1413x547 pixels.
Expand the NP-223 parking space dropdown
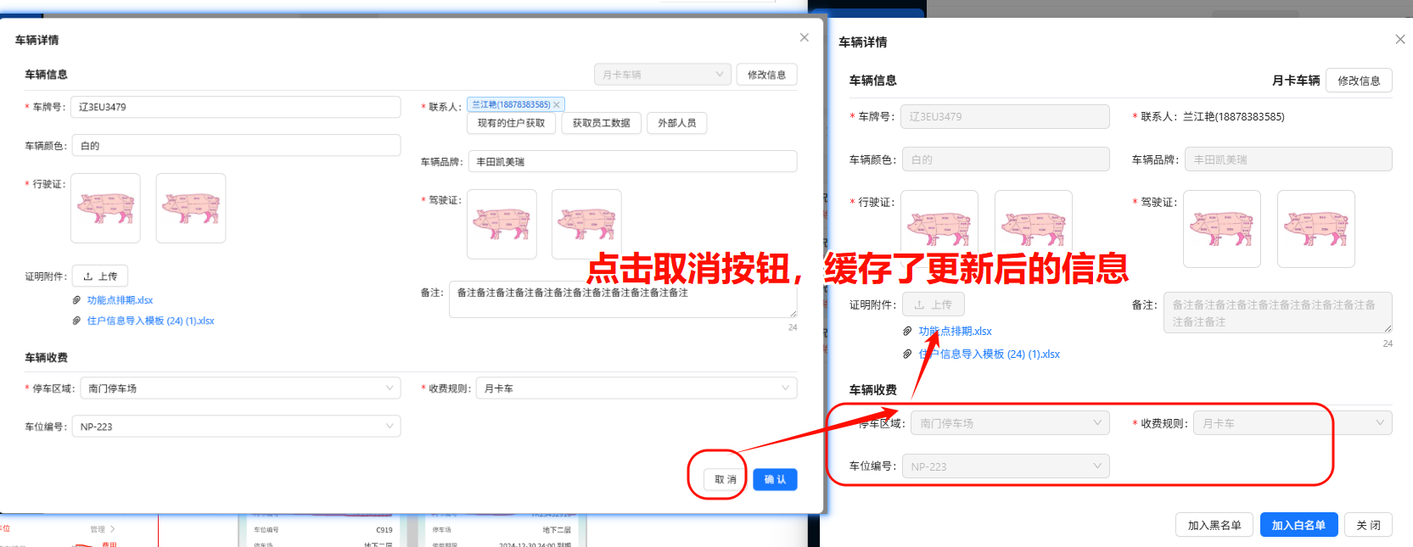coord(236,427)
